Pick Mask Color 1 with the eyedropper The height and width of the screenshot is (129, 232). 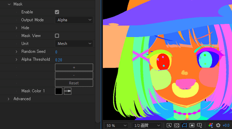click(x=68, y=91)
